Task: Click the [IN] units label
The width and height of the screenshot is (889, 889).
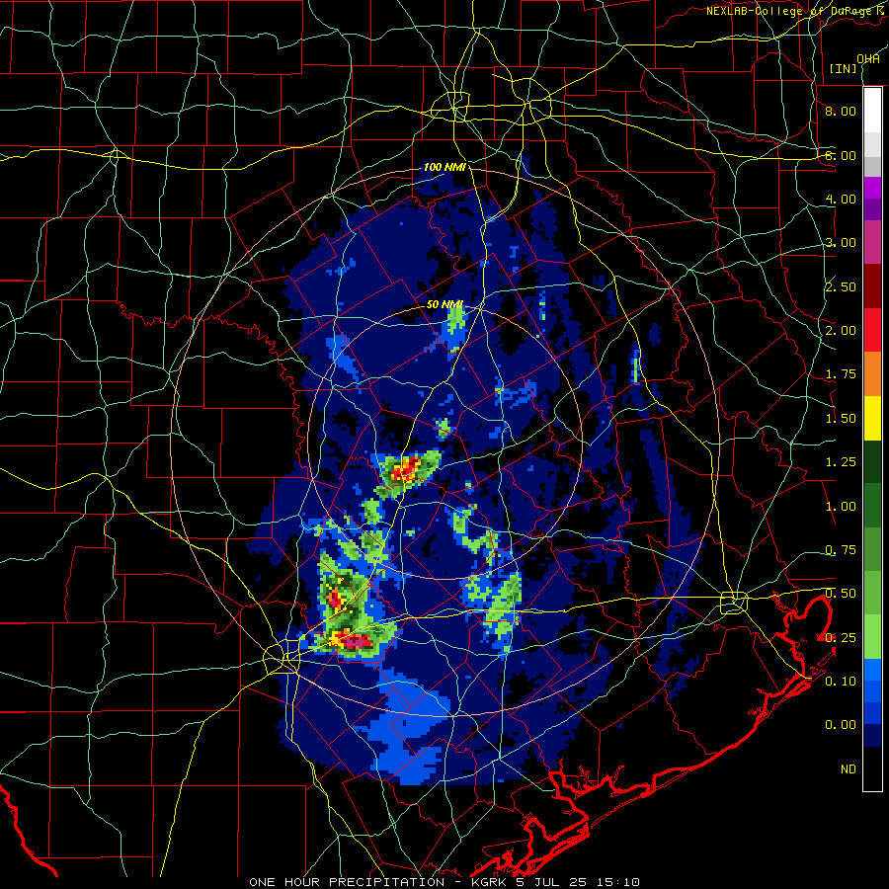Action: point(843,68)
